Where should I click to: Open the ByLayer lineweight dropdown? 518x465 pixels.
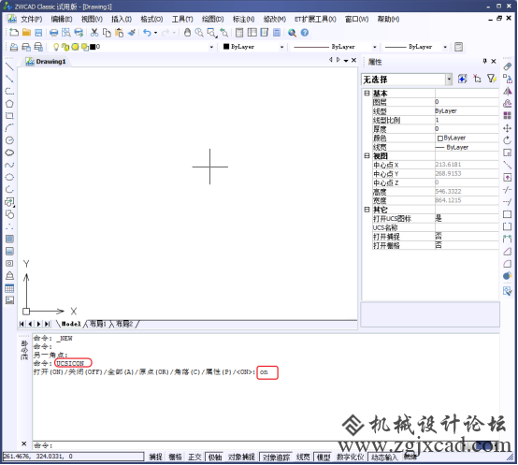[x=445, y=47]
